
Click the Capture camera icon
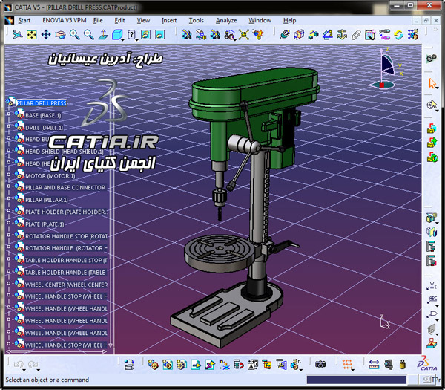click(320, 365)
